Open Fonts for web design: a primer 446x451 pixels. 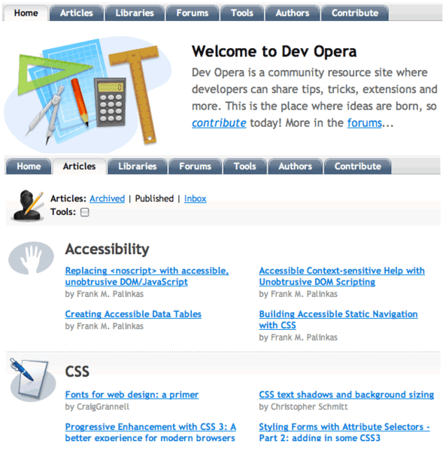132,395
